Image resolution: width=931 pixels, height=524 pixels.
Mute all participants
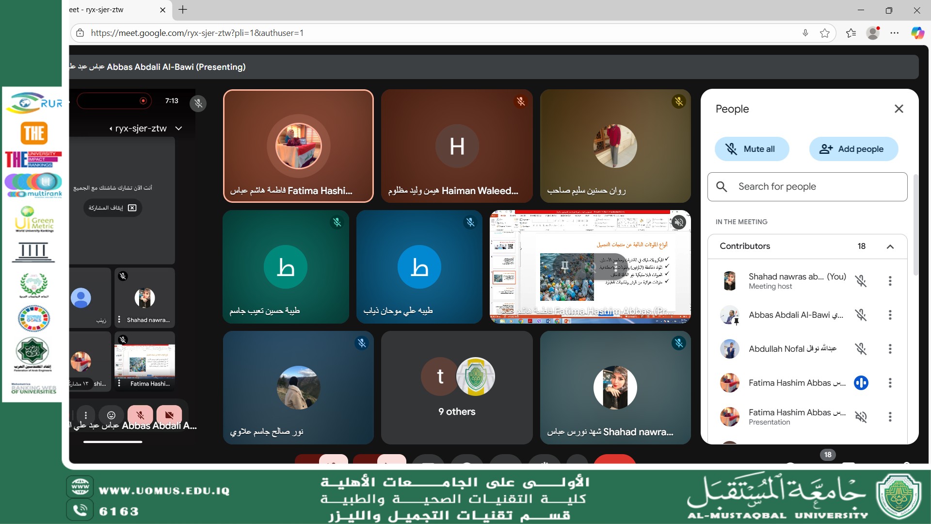752,149
